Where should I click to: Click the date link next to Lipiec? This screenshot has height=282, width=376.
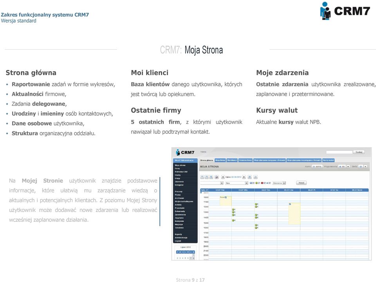click(x=236, y=177)
